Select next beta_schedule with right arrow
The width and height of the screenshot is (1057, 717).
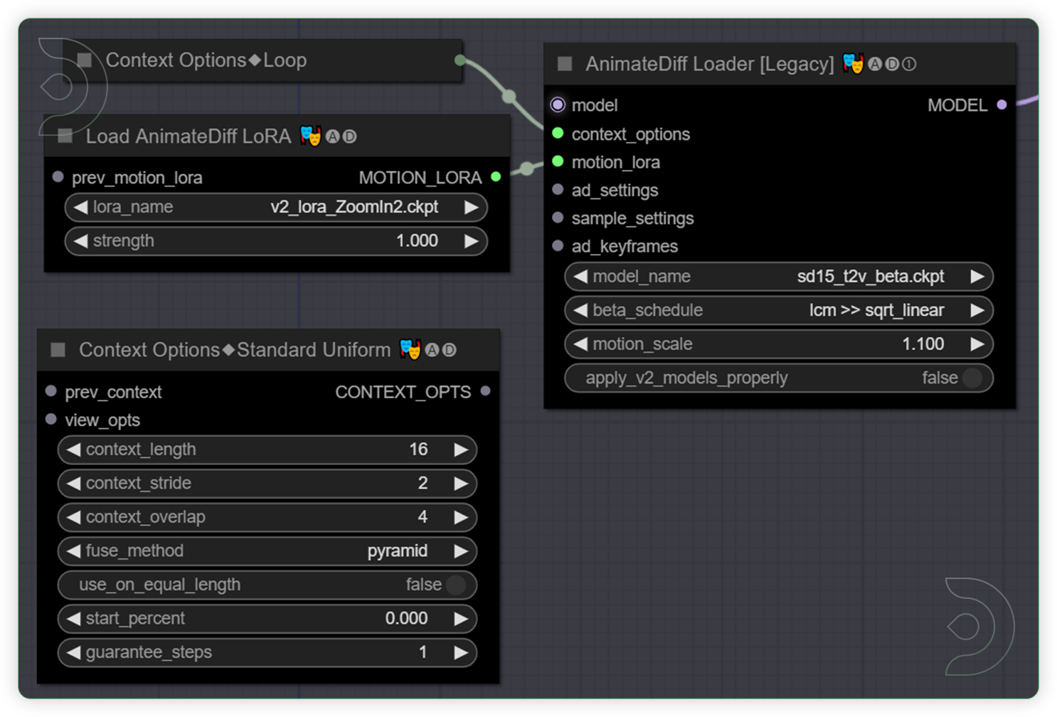(x=977, y=310)
